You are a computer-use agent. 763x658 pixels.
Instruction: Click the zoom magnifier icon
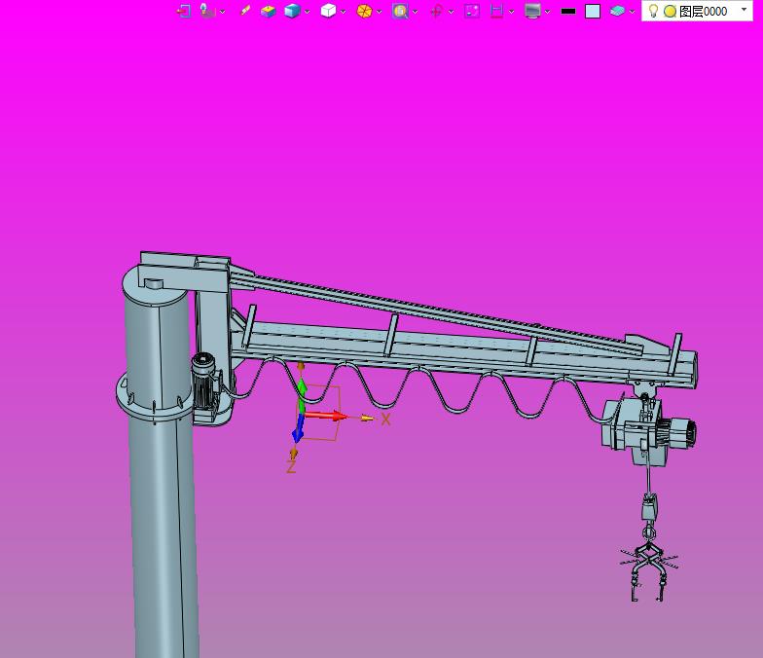click(400, 11)
